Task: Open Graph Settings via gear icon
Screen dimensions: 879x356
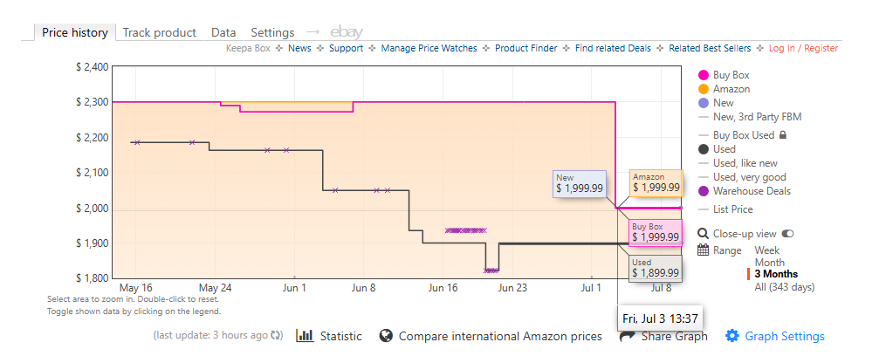Action: coord(732,336)
